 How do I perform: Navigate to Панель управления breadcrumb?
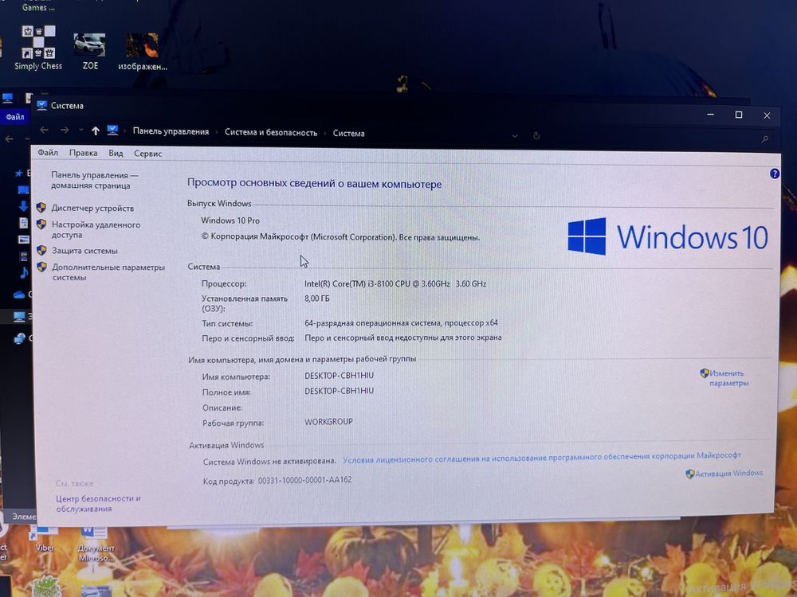click(171, 131)
